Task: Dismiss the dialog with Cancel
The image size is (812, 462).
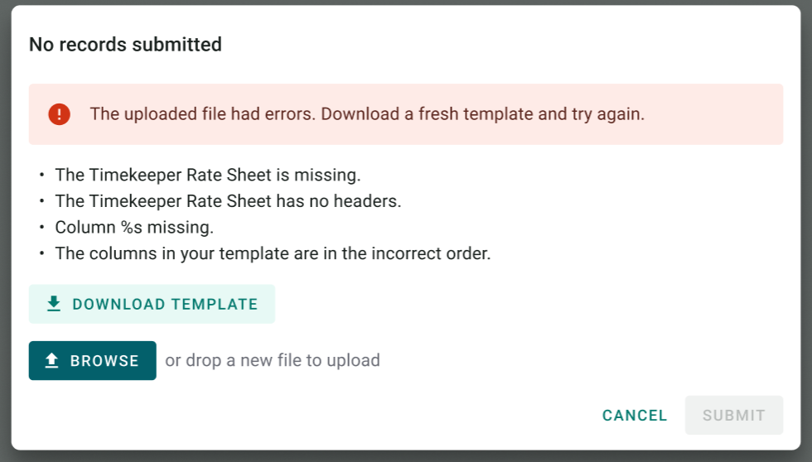Action: [x=635, y=416]
